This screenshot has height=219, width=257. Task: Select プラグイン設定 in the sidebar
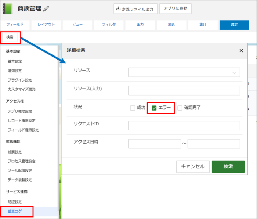pyautogui.click(x=20, y=80)
